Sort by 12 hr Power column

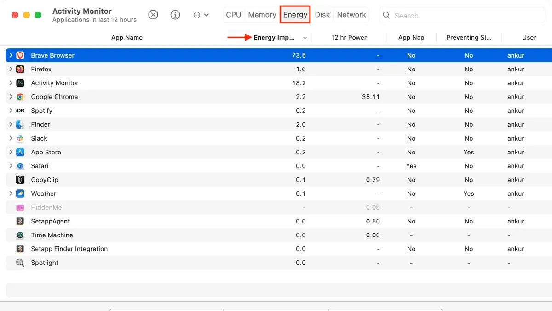coord(349,38)
